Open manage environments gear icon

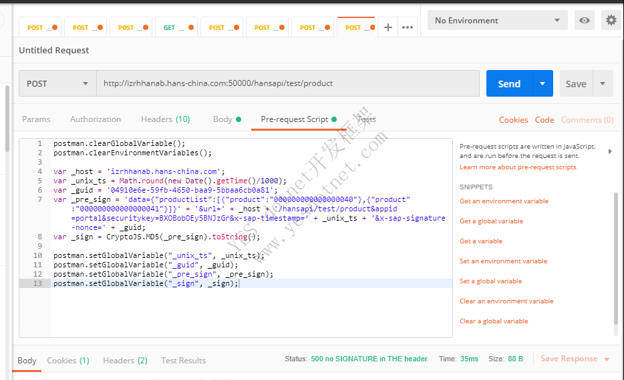click(x=611, y=20)
